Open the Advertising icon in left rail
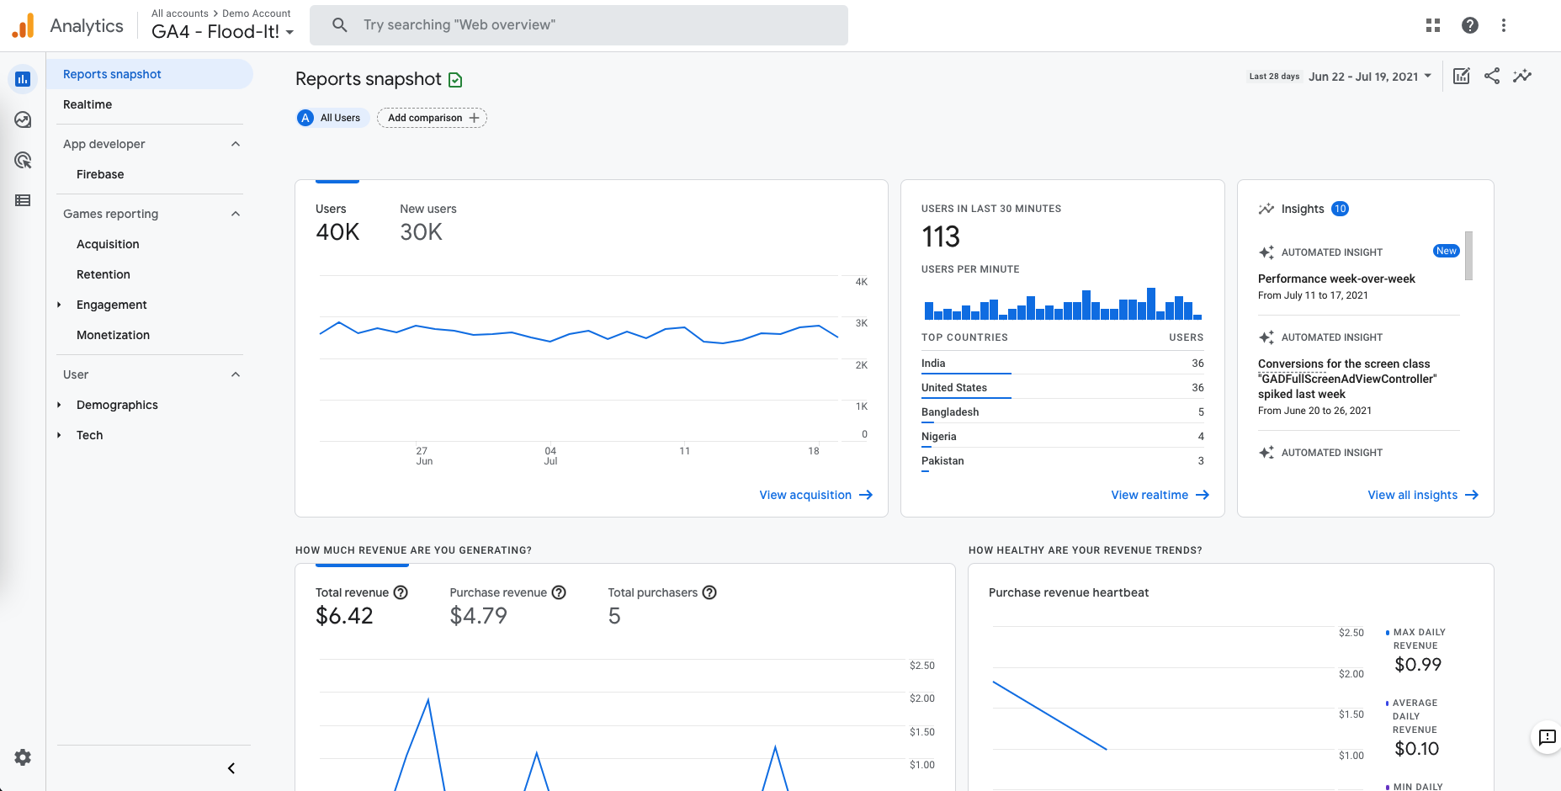 coord(23,160)
